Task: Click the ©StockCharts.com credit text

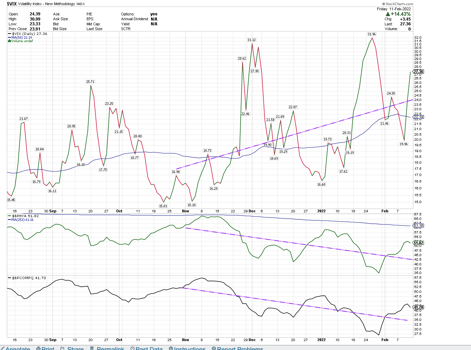Action: click(x=398, y=4)
